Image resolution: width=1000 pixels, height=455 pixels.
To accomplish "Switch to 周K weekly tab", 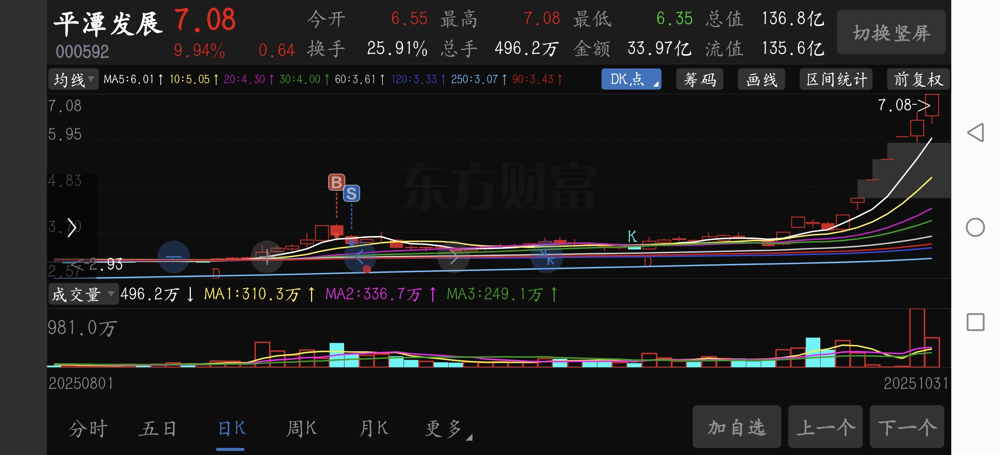I will [x=302, y=428].
